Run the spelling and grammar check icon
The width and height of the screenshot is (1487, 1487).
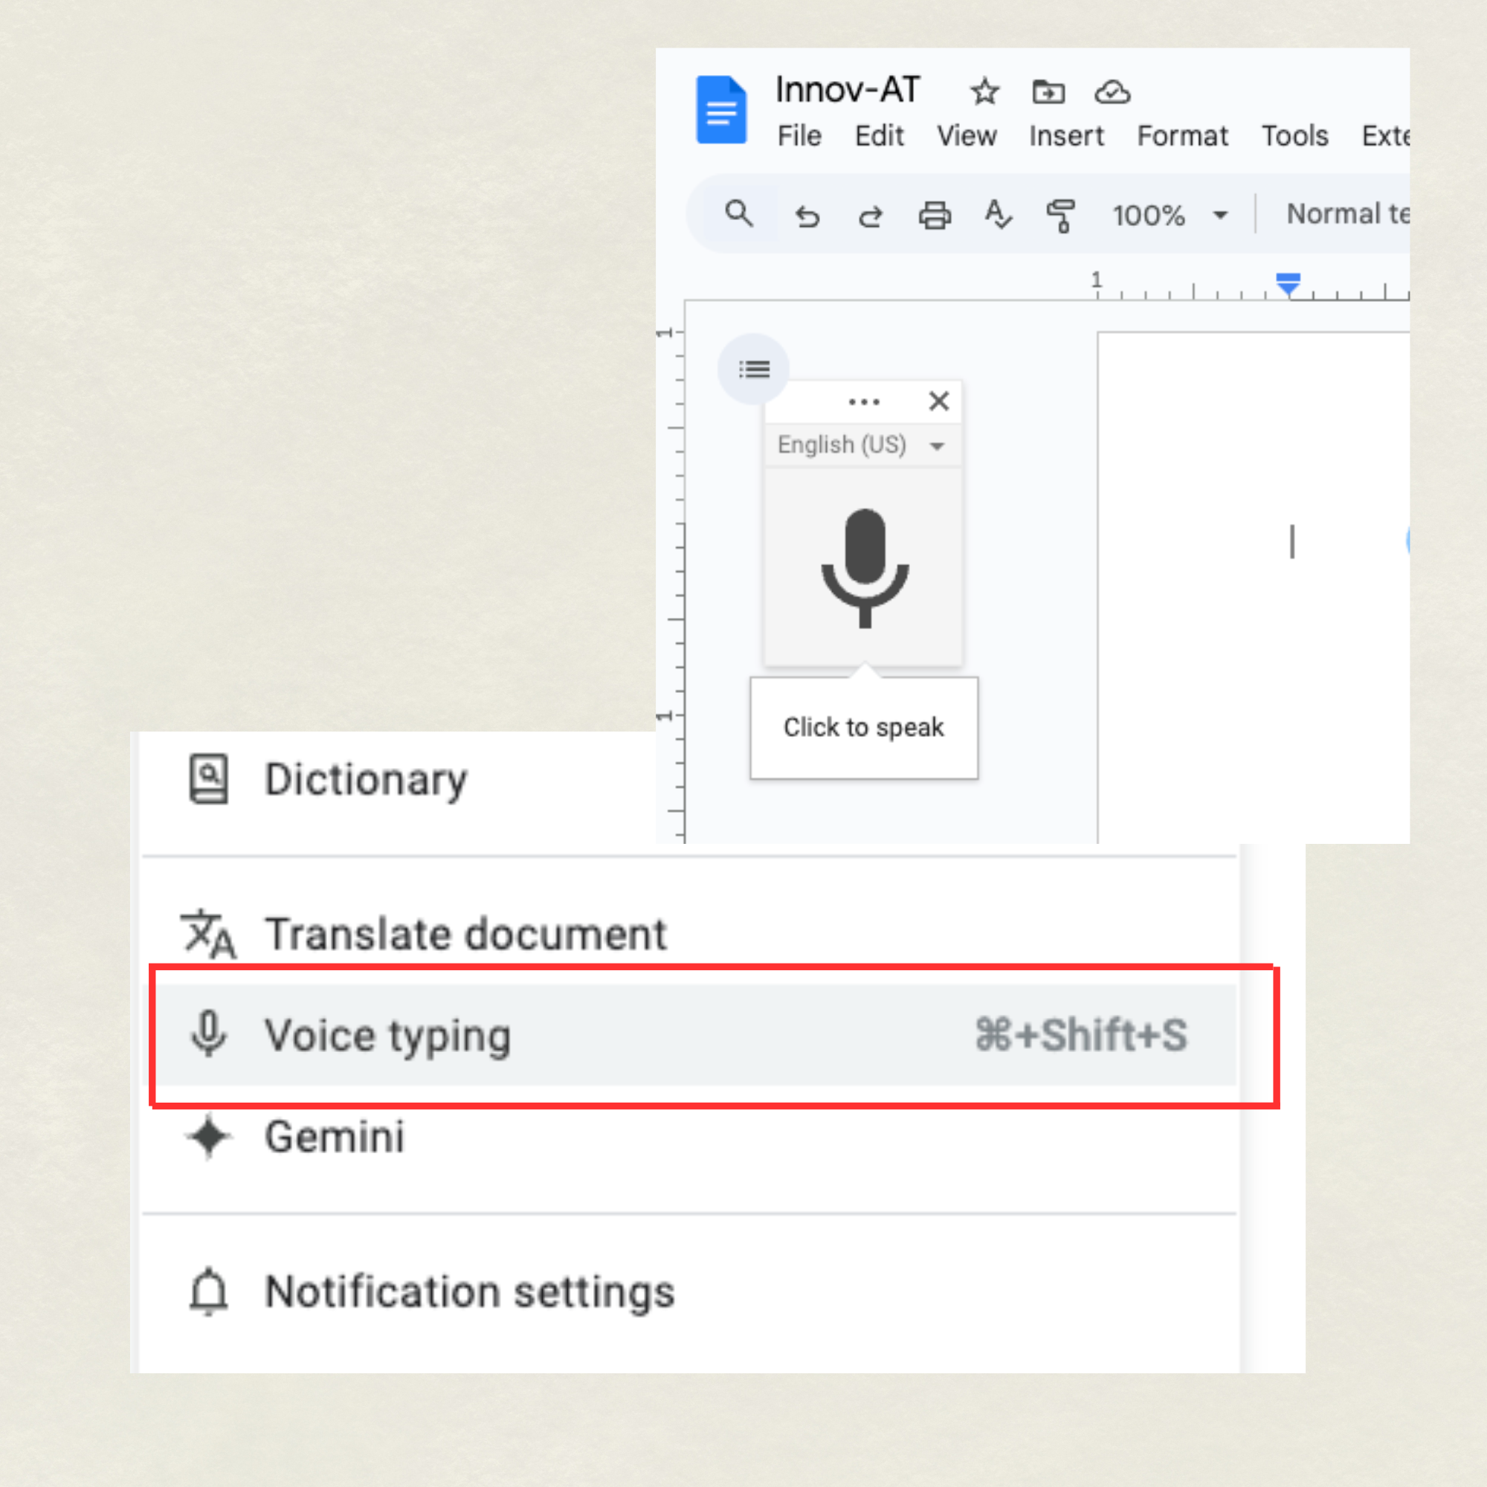(999, 215)
